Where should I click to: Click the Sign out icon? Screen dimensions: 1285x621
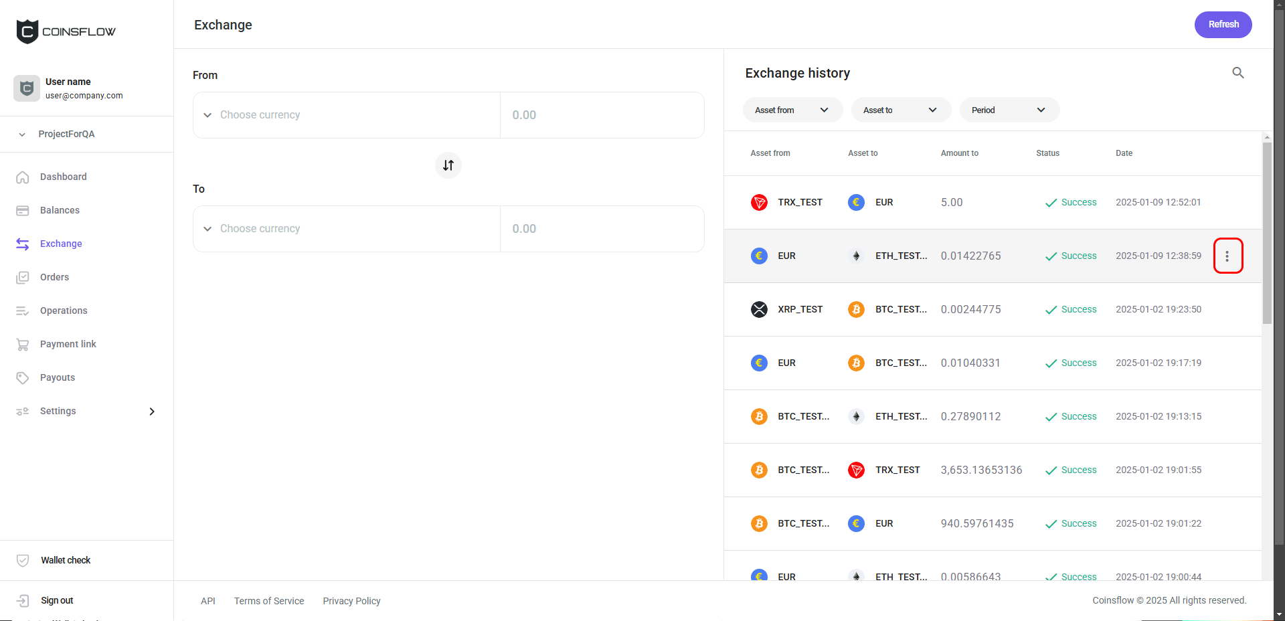23,600
